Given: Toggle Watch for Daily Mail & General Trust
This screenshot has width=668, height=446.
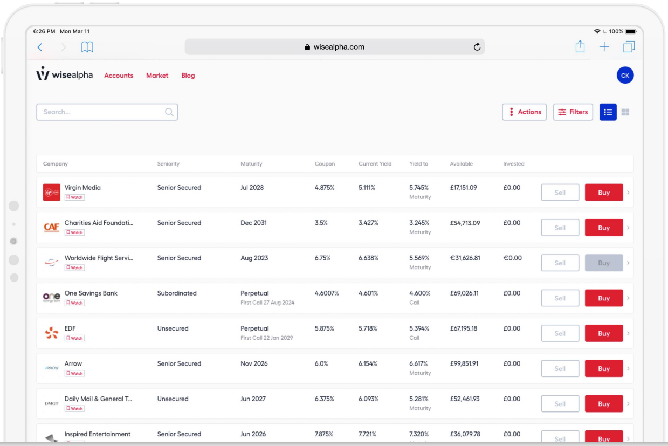Looking at the screenshot, I should [74, 408].
